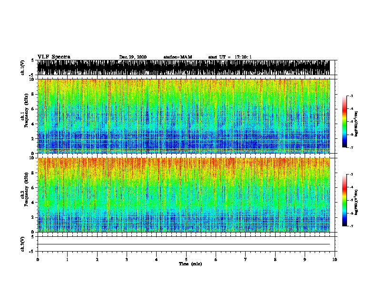
Task: Click the "-7" label on ch.2 colorbar
Action: click(351, 226)
